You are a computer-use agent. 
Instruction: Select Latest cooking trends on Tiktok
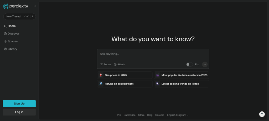(x=182, y=84)
